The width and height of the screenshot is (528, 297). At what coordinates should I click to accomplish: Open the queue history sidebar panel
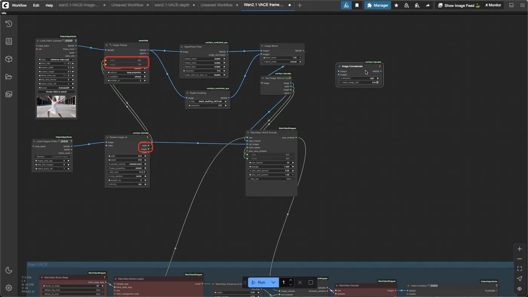tap(9, 24)
